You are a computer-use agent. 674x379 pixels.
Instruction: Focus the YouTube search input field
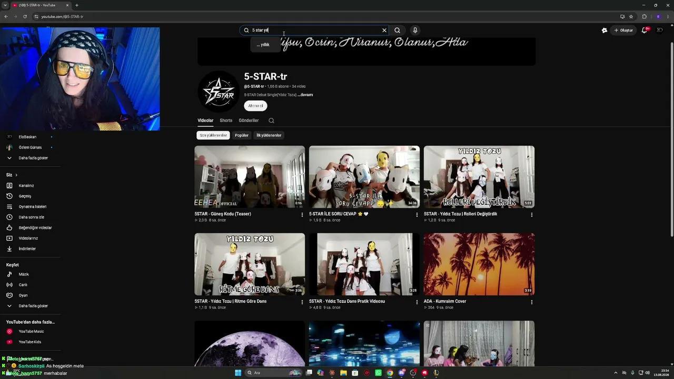coord(314,30)
